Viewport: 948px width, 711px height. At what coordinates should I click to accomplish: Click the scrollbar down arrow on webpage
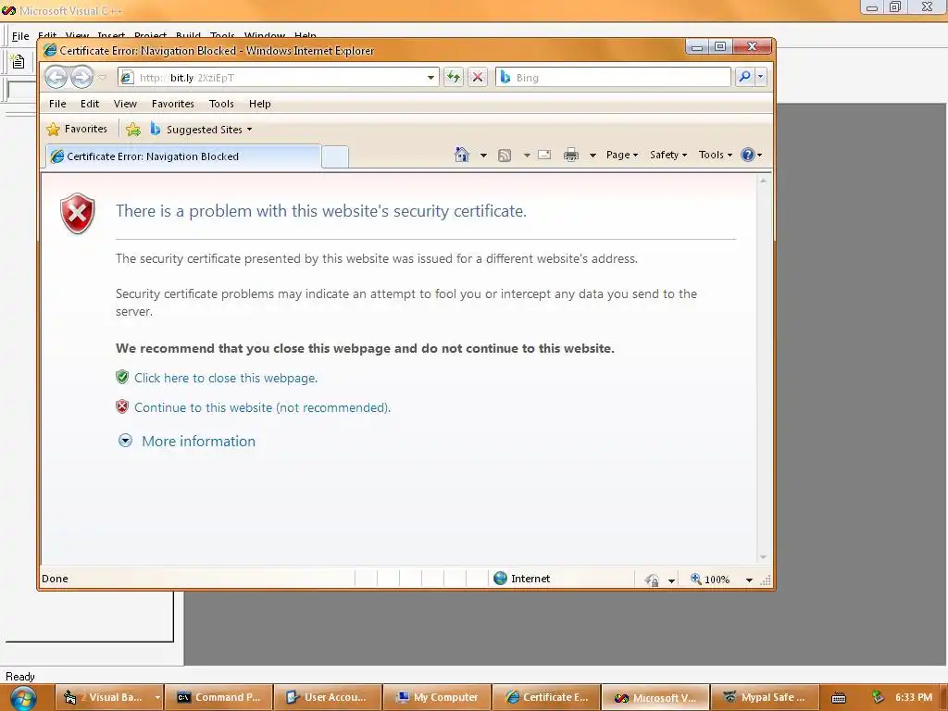pos(763,556)
